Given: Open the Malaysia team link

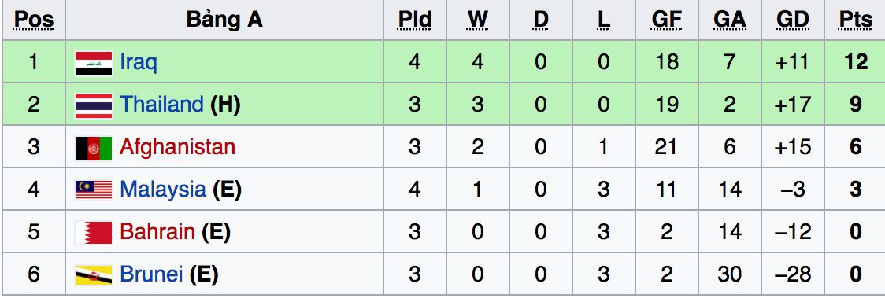Looking at the screenshot, I should (x=162, y=190).
